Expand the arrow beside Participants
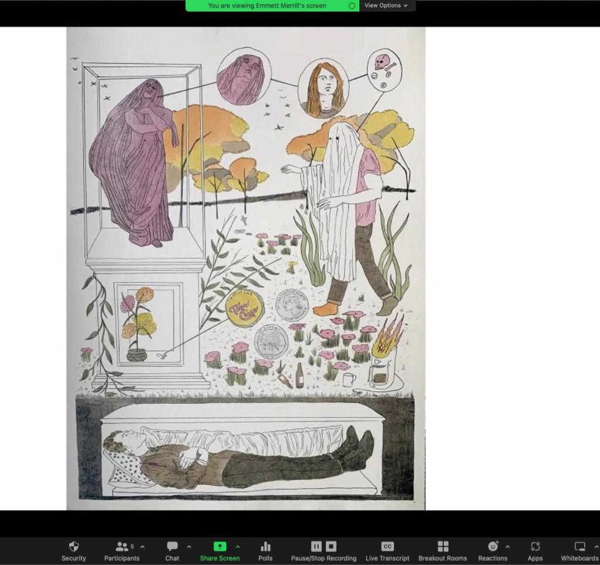This screenshot has width=600, height=565. click(x=142, y=546)
